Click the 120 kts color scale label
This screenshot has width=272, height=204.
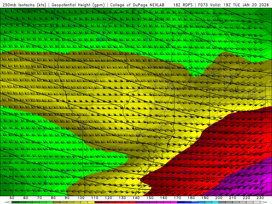click(108, 198)
